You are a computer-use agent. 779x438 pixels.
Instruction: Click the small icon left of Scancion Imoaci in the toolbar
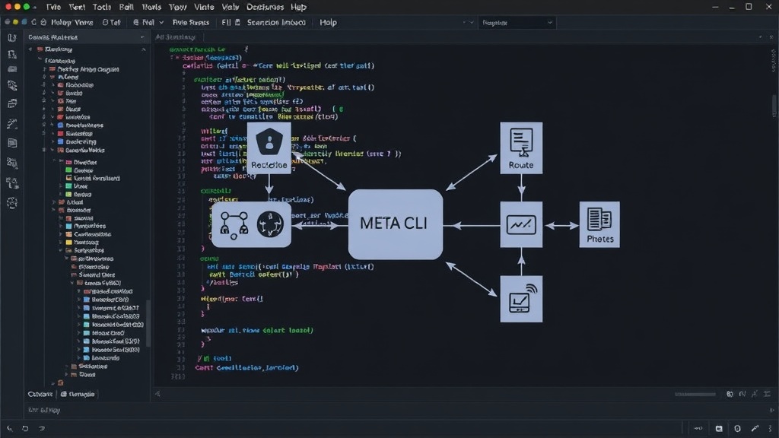click(237, 22)
